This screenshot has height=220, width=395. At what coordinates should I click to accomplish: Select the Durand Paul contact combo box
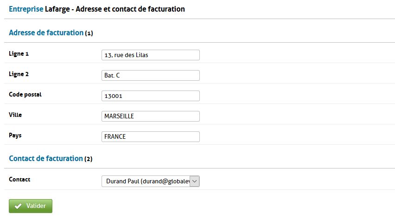[146, 181]
